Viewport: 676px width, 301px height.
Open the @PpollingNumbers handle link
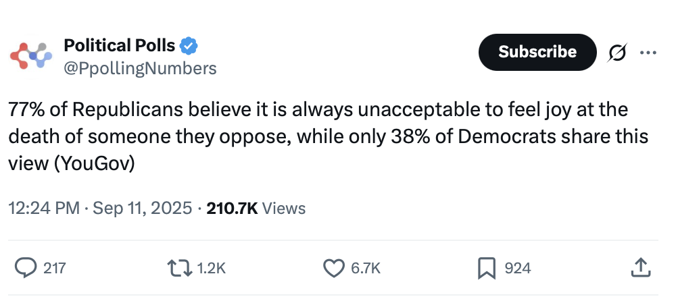point(140,68)
